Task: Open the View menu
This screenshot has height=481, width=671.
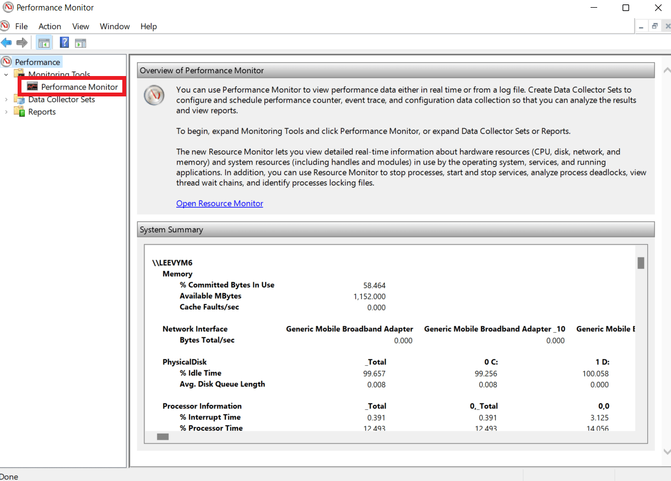Action: 80,26
